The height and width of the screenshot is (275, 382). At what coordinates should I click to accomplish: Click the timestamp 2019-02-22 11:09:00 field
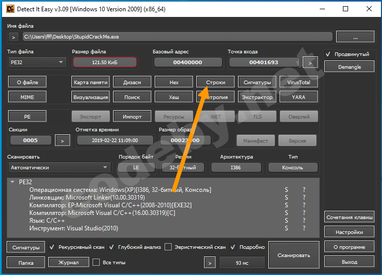pyautogui.click(x=115, y=140)
